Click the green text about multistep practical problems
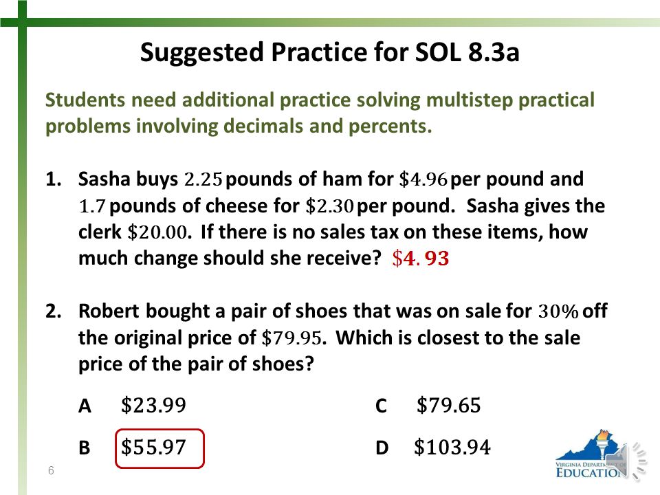Image resolution: width=660 pixels, height=495 pixels. (320, 113)
